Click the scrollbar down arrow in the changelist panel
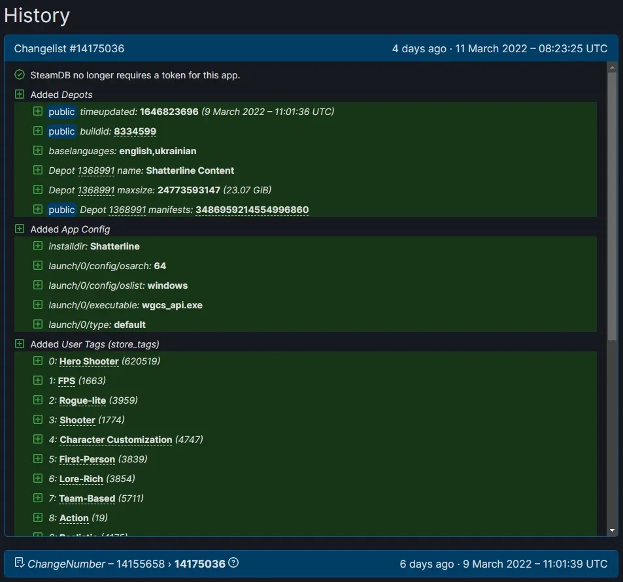The width and height of the screenshot is (623, 582). tap(612, 530)
